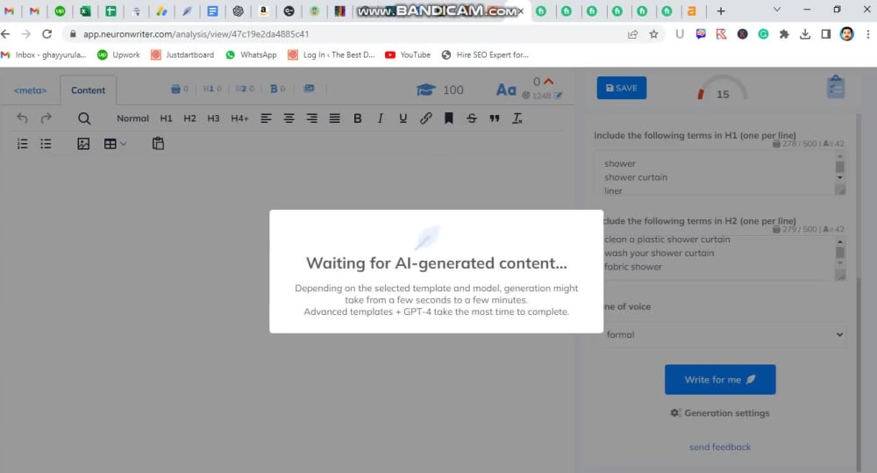Justify text alignment

(334, 118)
